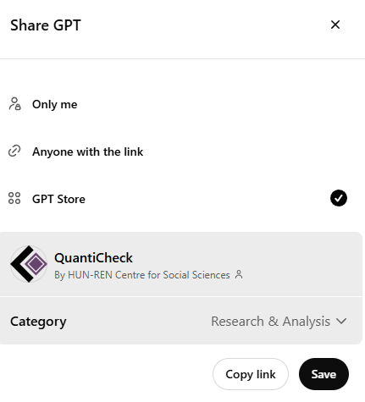Click the QuantiCheck logo thumbnail
Screen dimensions: 365x402
(x=29, y=264)
